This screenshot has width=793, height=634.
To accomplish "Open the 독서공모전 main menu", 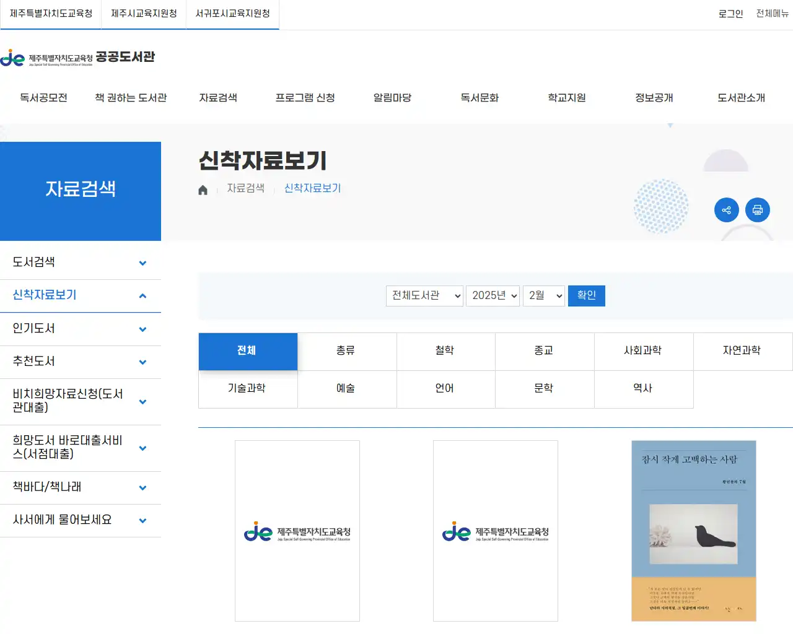I will [x=43, y=98].
